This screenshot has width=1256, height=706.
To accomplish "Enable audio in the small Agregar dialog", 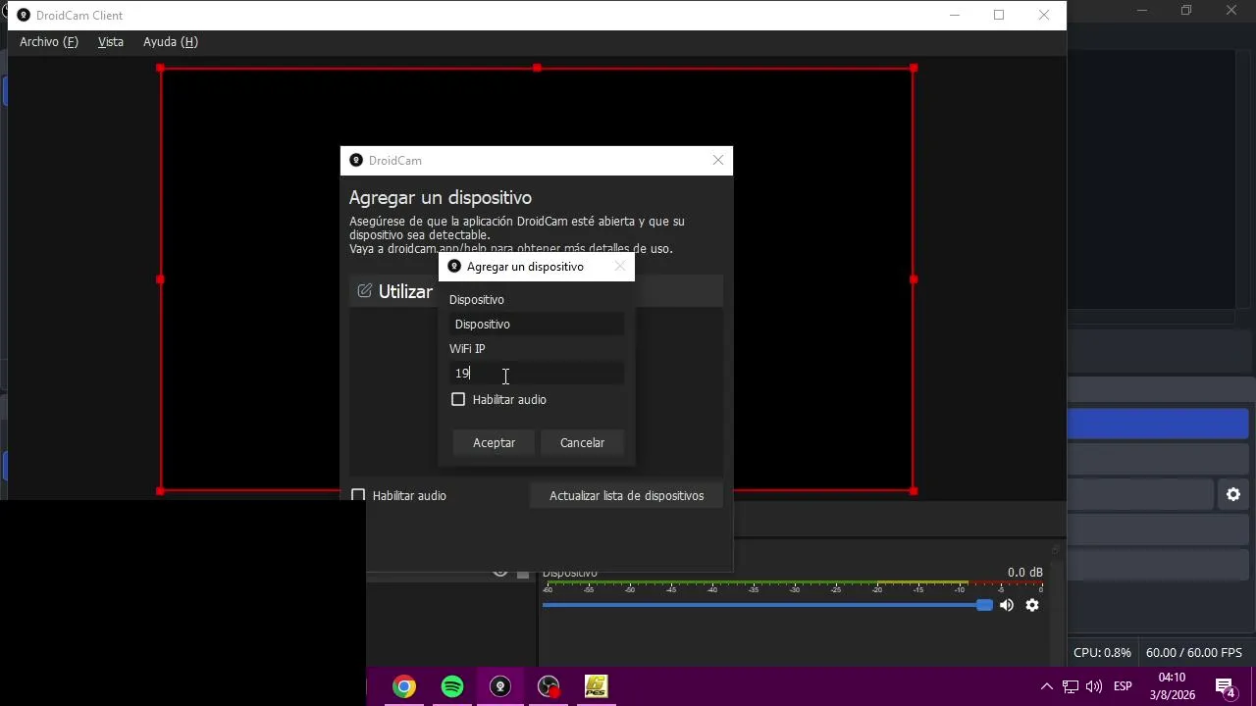I will pyautogui.click(x=458, y=400).
